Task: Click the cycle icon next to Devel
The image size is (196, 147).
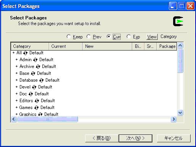Action: (34, 87)
